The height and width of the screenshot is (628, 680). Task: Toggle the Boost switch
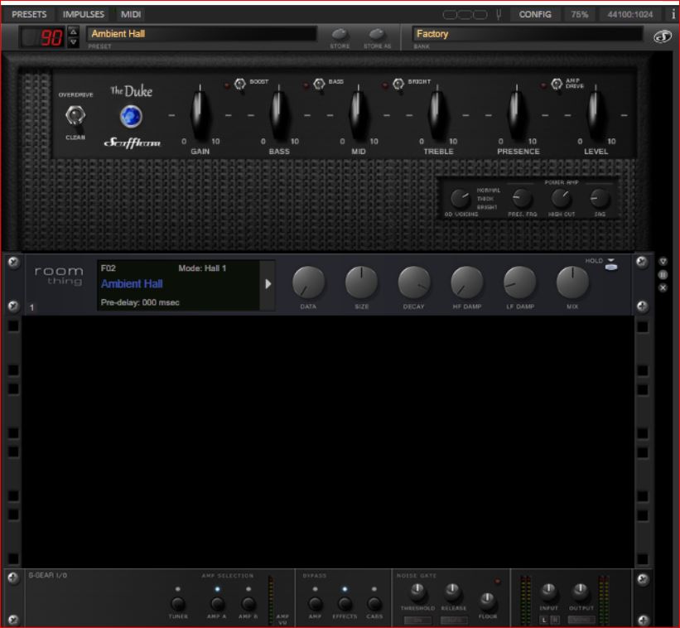240,84
